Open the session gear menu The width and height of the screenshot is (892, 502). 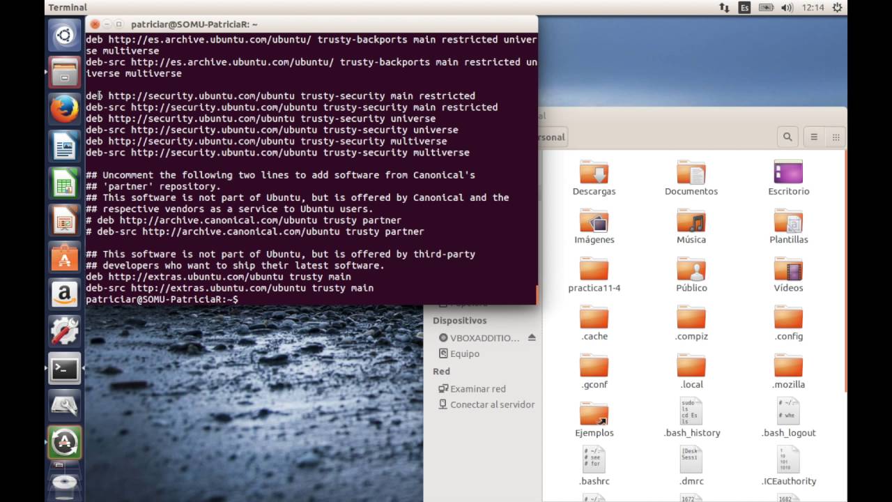click(x=838, y=8)
